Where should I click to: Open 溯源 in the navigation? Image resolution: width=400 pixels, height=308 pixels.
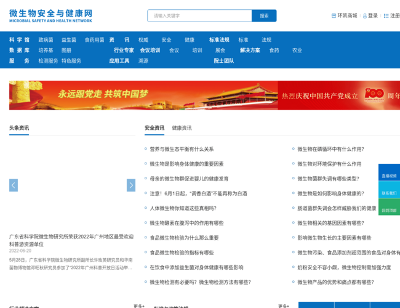click(143, 61)
